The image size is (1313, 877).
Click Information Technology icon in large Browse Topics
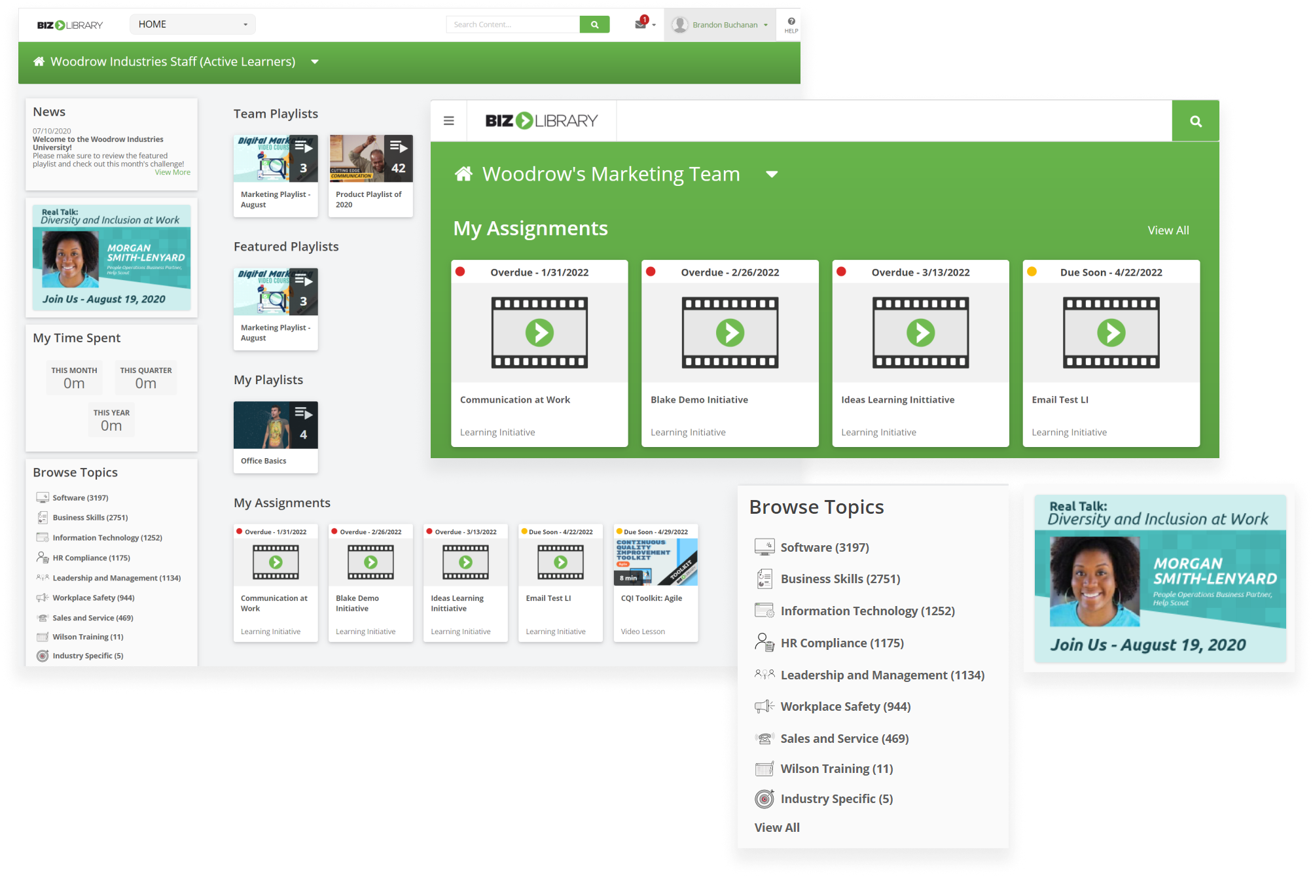764,611
